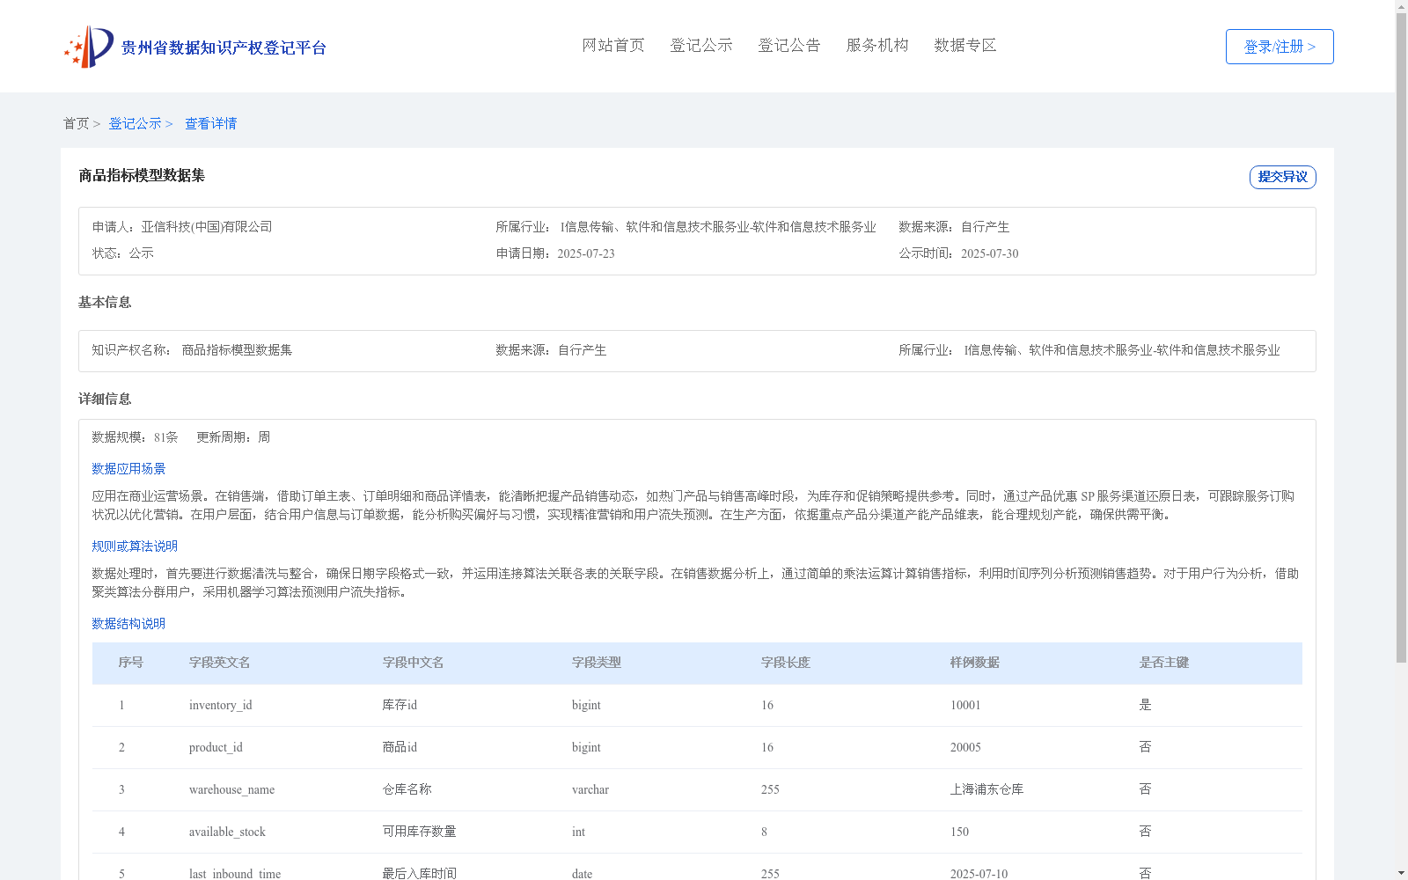Click sample data 10001
Viewport: 1408px width, 880px height.
click(965, 705)
